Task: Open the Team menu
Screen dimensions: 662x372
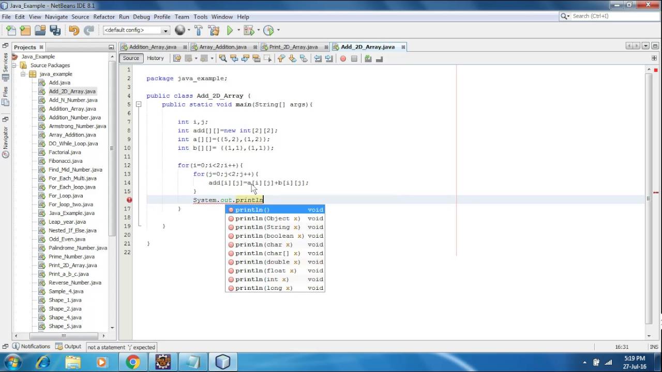Action: [x=182, y=17]
